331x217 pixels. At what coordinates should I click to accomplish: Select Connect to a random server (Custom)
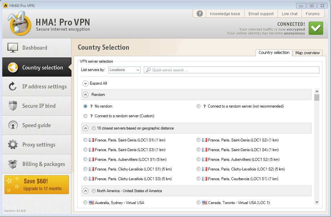click(x=85, y=116)
